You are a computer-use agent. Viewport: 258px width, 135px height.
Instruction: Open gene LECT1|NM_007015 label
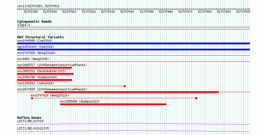point(30,121)
